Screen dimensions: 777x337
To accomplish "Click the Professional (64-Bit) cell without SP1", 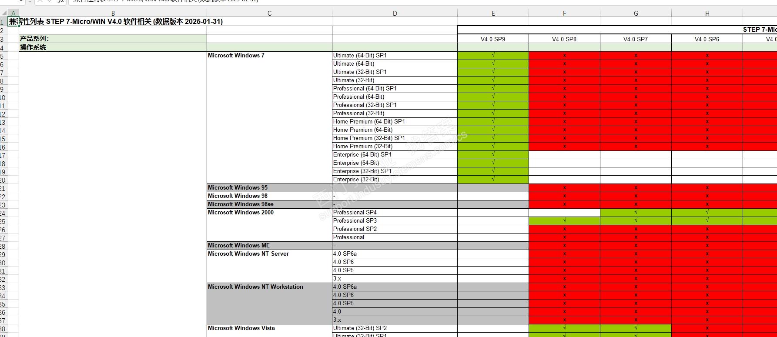I will (x=395, y=97).
